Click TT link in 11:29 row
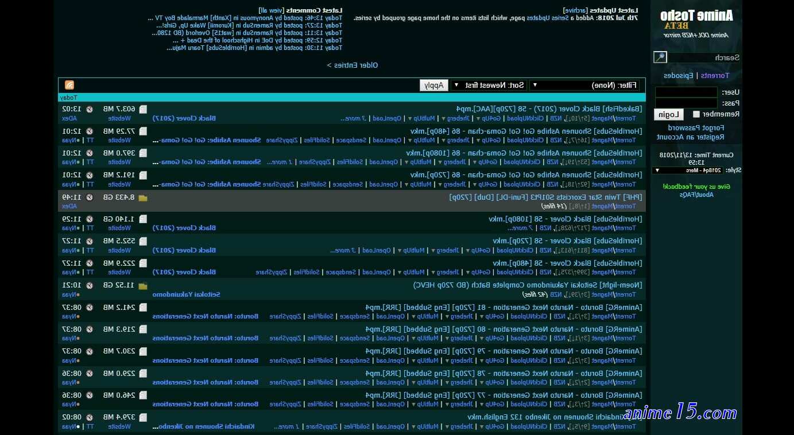The width and height of the screenshot is (794, 435). [x=90, y=228]
